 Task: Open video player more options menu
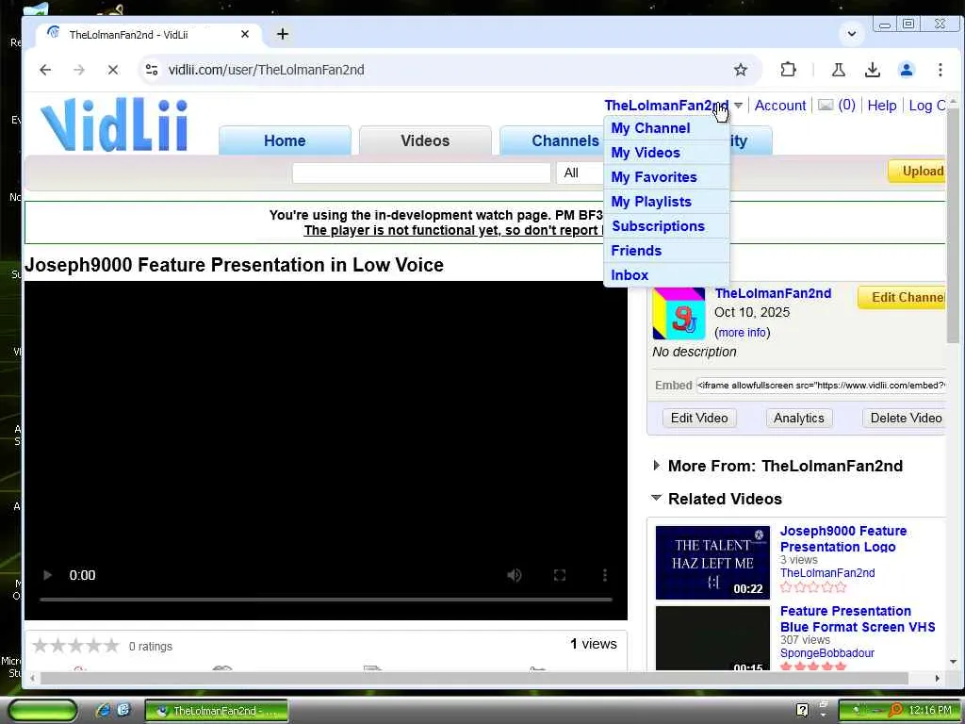click(x=605, y=575)
